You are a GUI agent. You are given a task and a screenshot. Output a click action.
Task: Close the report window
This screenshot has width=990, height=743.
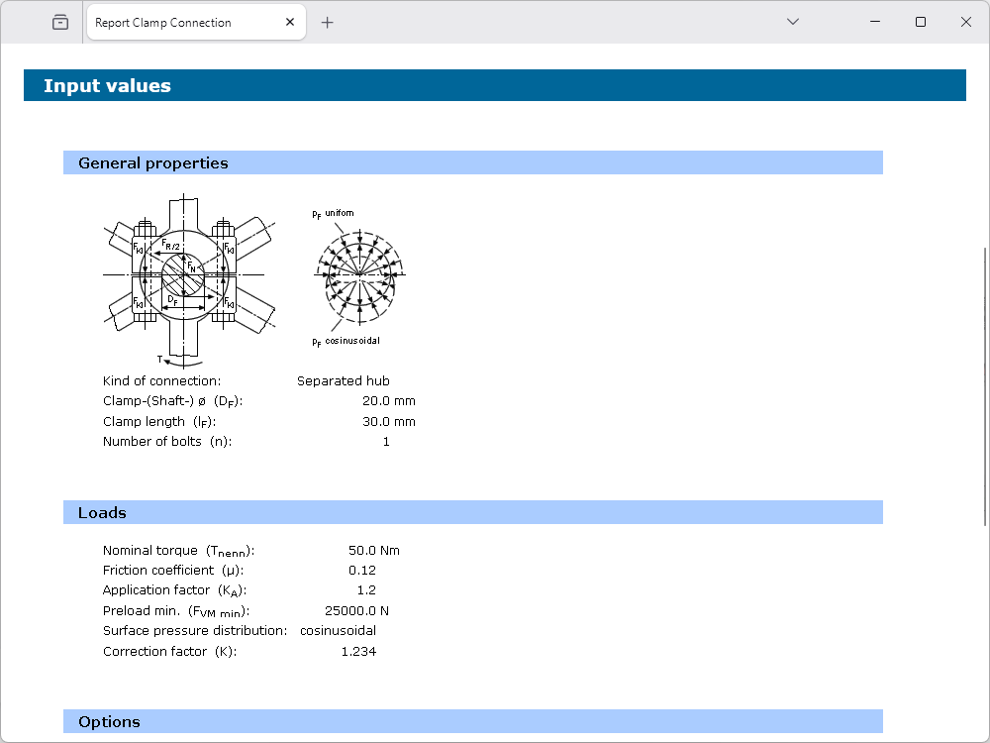[966, 22]
